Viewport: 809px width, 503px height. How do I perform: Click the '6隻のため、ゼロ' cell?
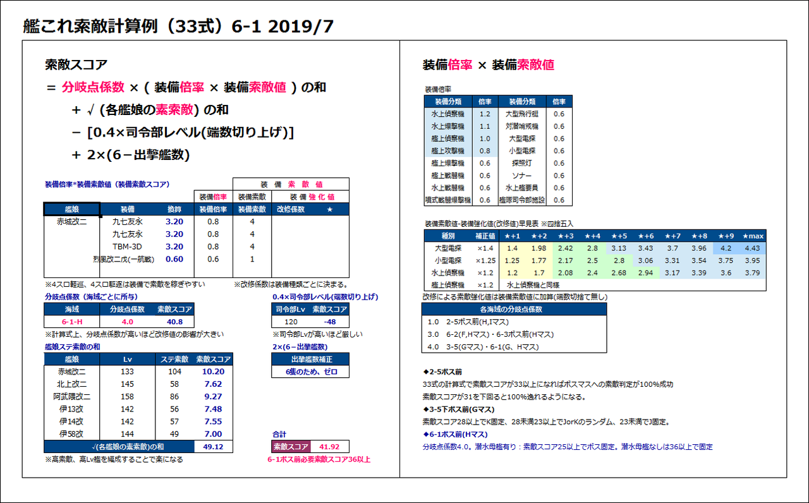tap(310, 372)
